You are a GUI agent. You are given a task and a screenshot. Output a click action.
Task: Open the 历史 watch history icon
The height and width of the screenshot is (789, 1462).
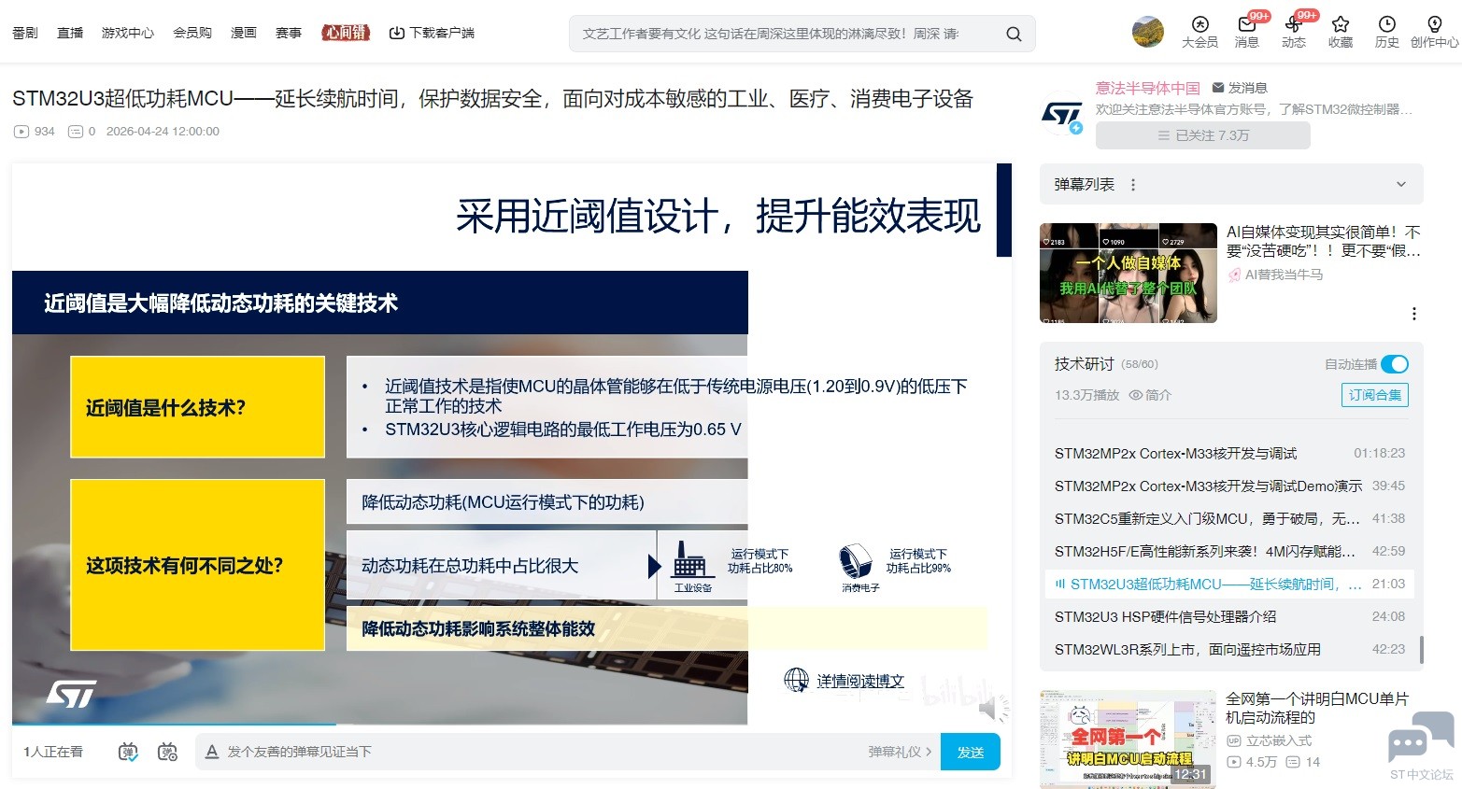pos(1387,24)
